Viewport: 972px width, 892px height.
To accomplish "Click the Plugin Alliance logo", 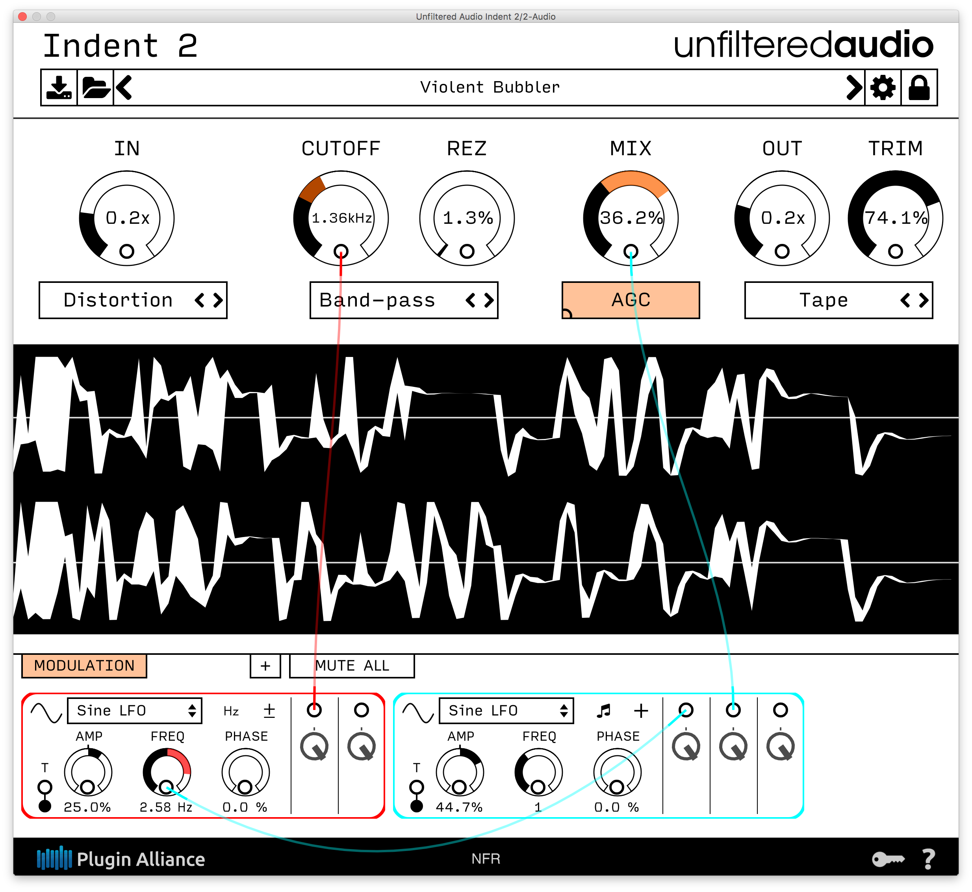I will pyautogui.click(x=121, y=859).
